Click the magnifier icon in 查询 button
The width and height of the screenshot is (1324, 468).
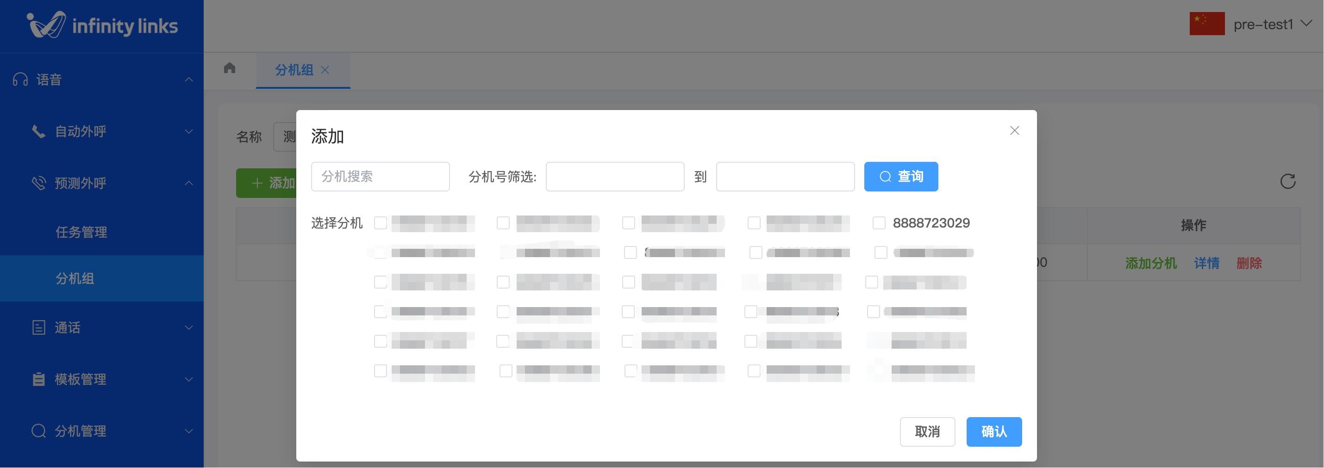click(x=885, y=177)
